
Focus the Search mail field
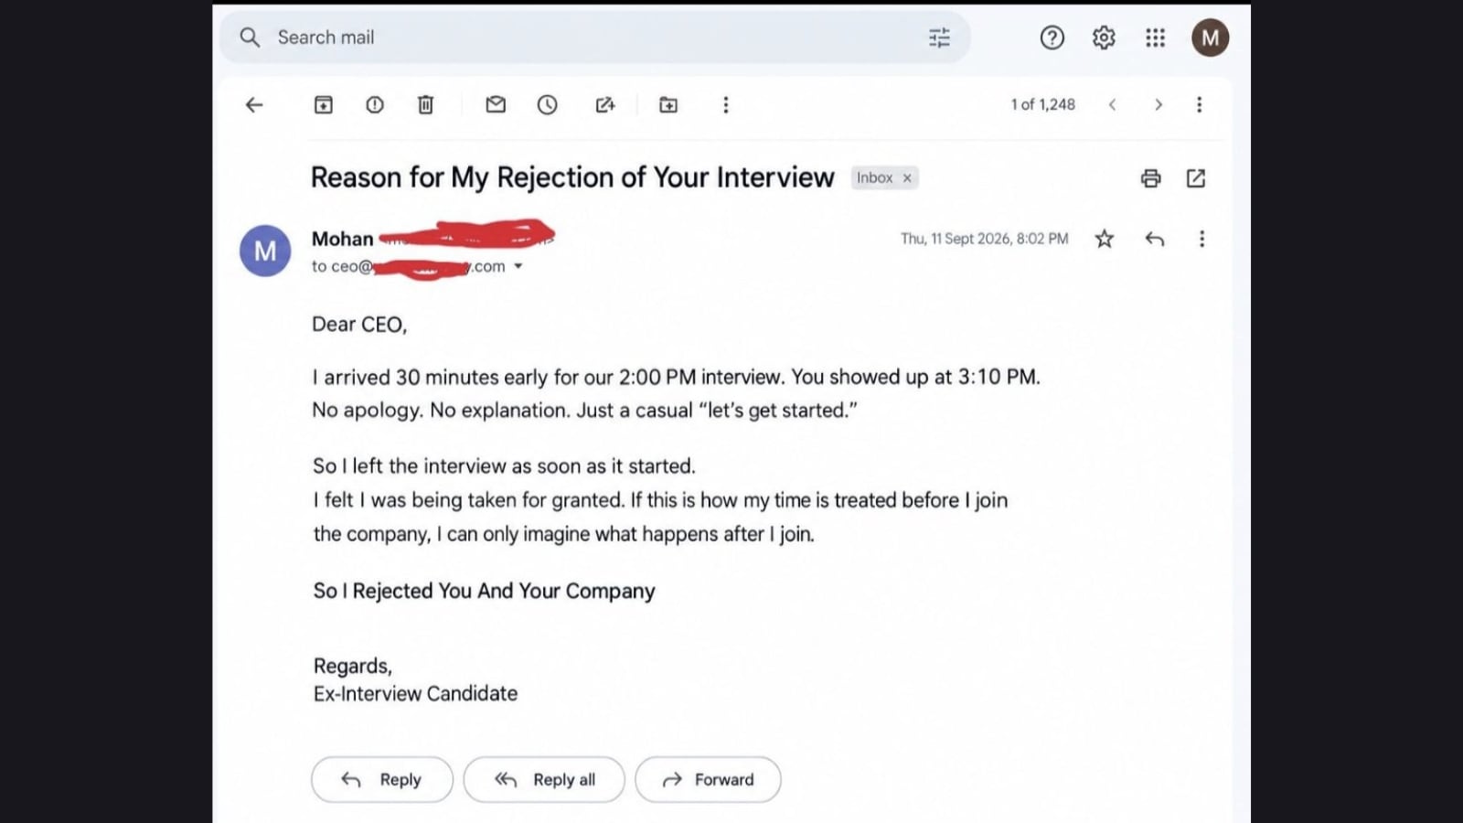(x=594, y=37)
